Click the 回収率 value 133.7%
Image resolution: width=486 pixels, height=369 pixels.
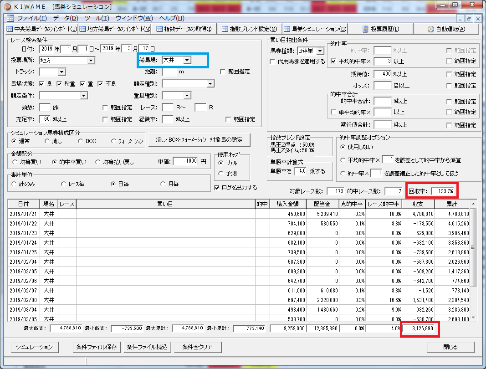[x=443, y=191]
